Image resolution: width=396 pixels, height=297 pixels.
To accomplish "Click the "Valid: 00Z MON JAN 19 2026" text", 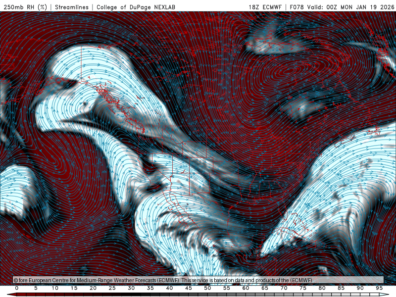I will pos(350,7).
